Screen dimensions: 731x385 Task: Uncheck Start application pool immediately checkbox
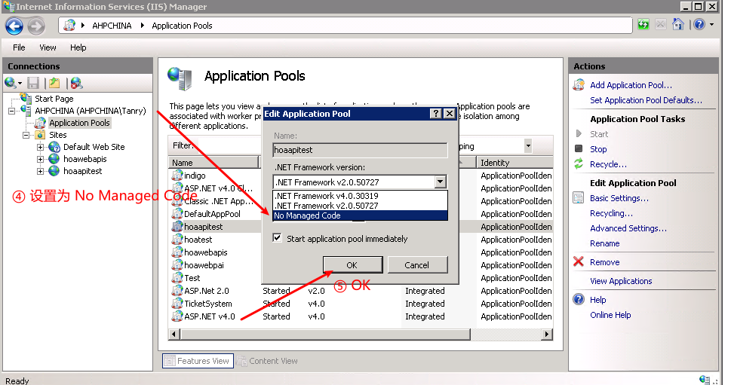(278, 238)
